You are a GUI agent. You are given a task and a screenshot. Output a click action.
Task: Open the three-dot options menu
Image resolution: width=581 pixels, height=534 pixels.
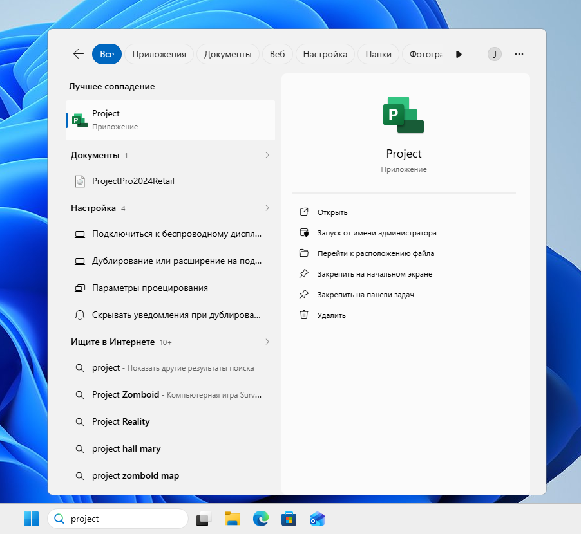(x=519, y=54)
